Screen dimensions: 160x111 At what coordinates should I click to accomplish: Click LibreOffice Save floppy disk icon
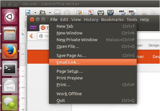tap(57, 13)
